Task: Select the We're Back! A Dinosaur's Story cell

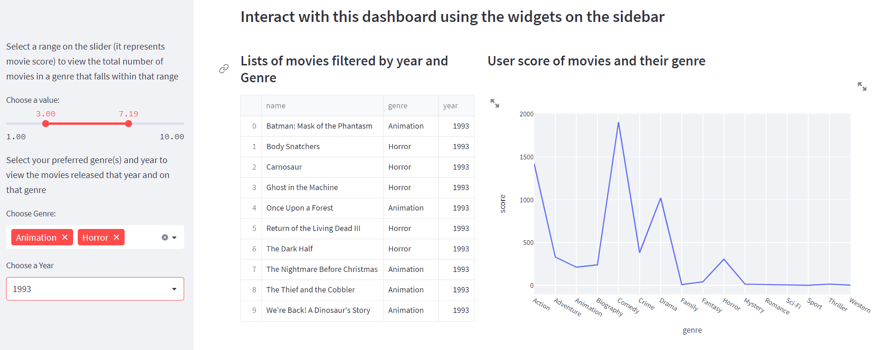Action: [x=318, y=310]
